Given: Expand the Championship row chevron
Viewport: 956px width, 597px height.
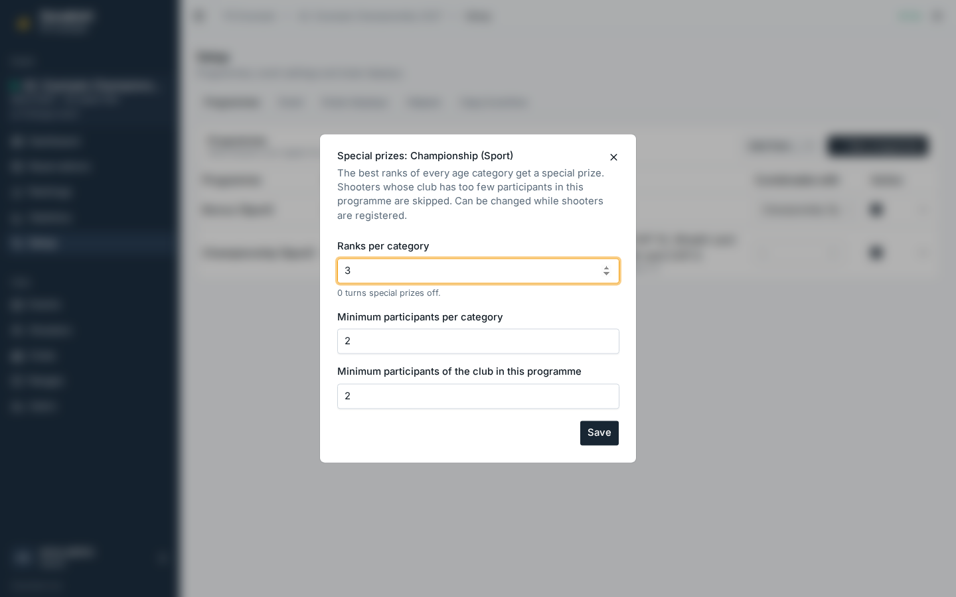Looking at the screenshot, I should [923, 253].
